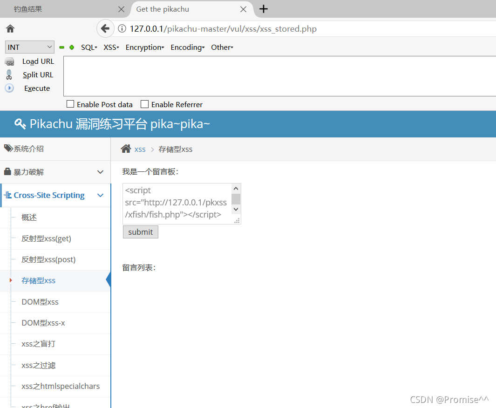Screen dimensions: 496x408
Task: Click the Cross-Site Scripting sidebar icon
Action: (8, 195)
